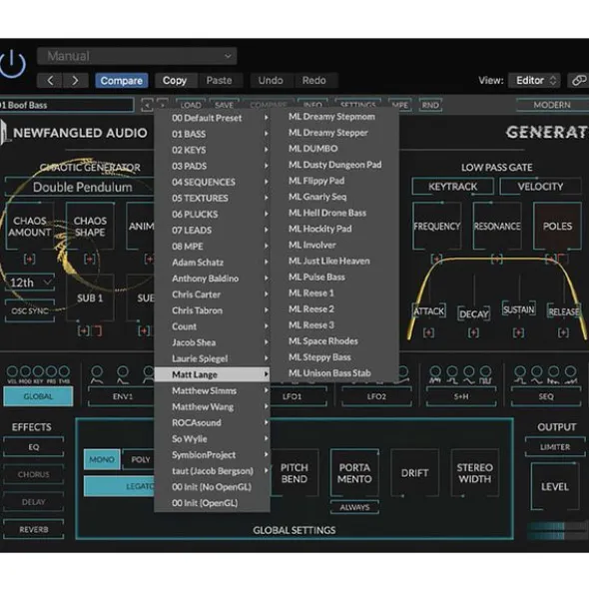Open the Double Pendulum generator dropdown
Screen dimensions: 589x590
point(80,187)
